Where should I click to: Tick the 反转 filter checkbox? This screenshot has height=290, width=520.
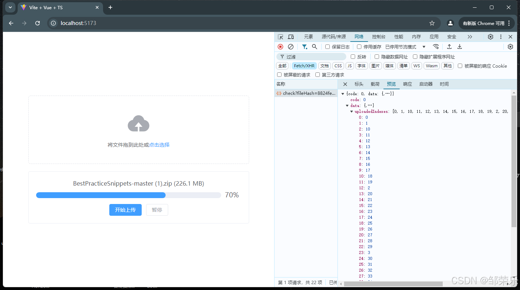(x=353, y=57)
